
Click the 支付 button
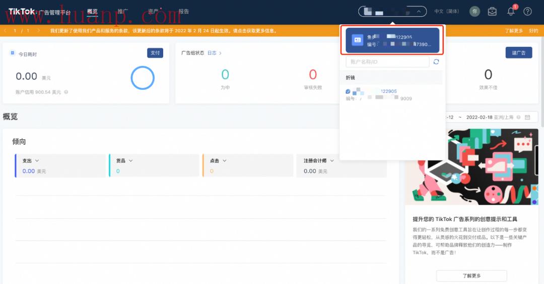155,53
